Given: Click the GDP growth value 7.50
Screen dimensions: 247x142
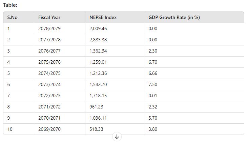Looking at the screenshot, I should pyautogui.click(x=153, y=84).
